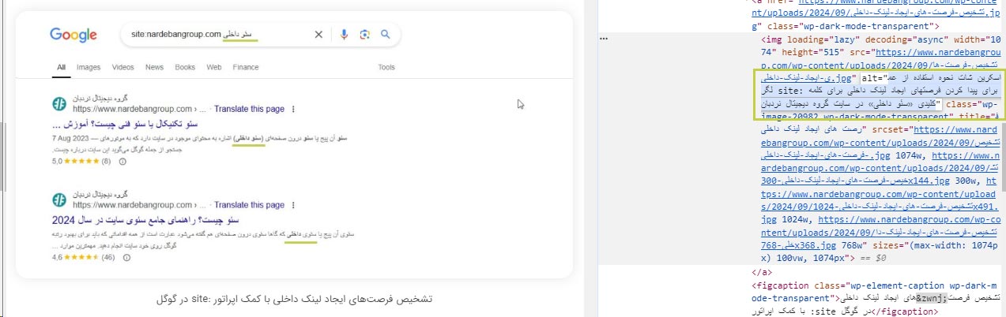Open Google Lens image search icon

tap(364, 35)
